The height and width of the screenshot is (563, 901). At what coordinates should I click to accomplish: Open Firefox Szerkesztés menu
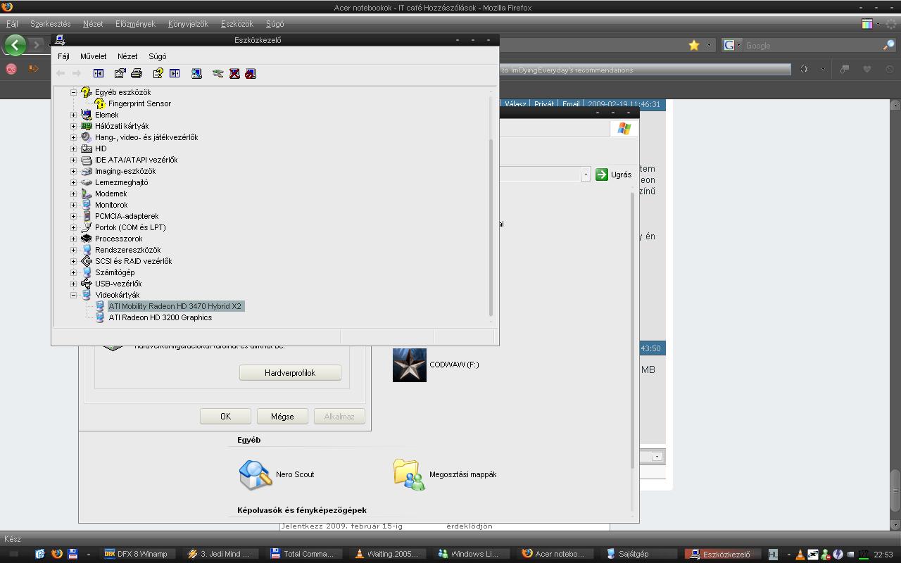(x=50, y=24)
